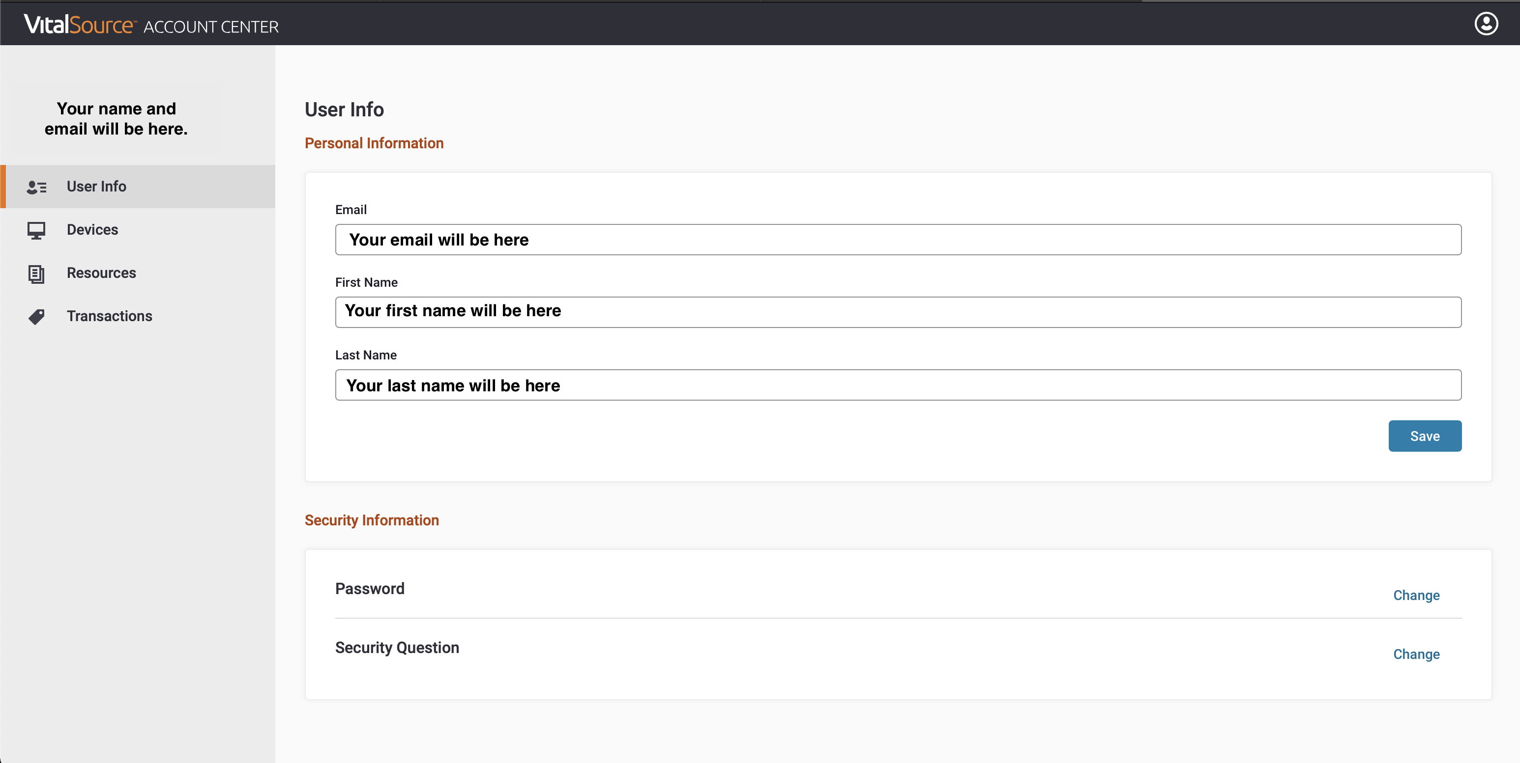Click into the First Name field
Image resolution: width=1520 pixels, height=763 pixels.
[898, 312]
